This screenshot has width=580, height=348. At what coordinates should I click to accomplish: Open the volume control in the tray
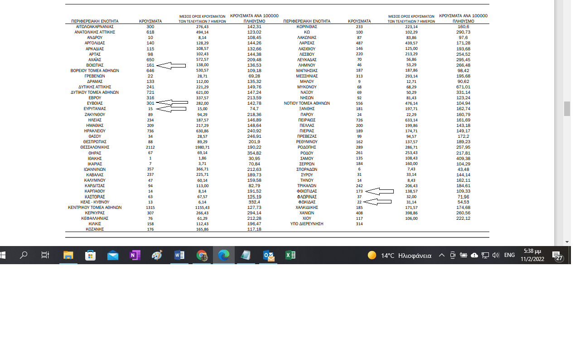click(496, 256)
